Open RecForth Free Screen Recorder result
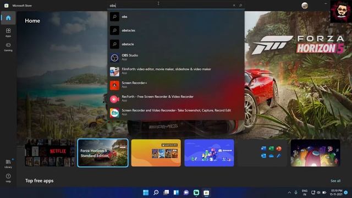Screen dimensions: 352x198 pos(176,99)
